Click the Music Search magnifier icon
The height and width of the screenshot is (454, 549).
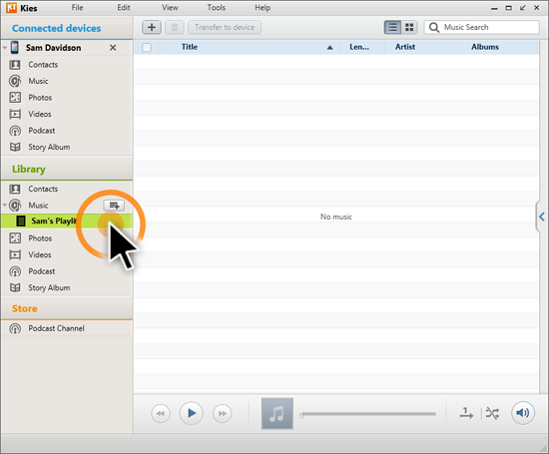click(434, 27)
